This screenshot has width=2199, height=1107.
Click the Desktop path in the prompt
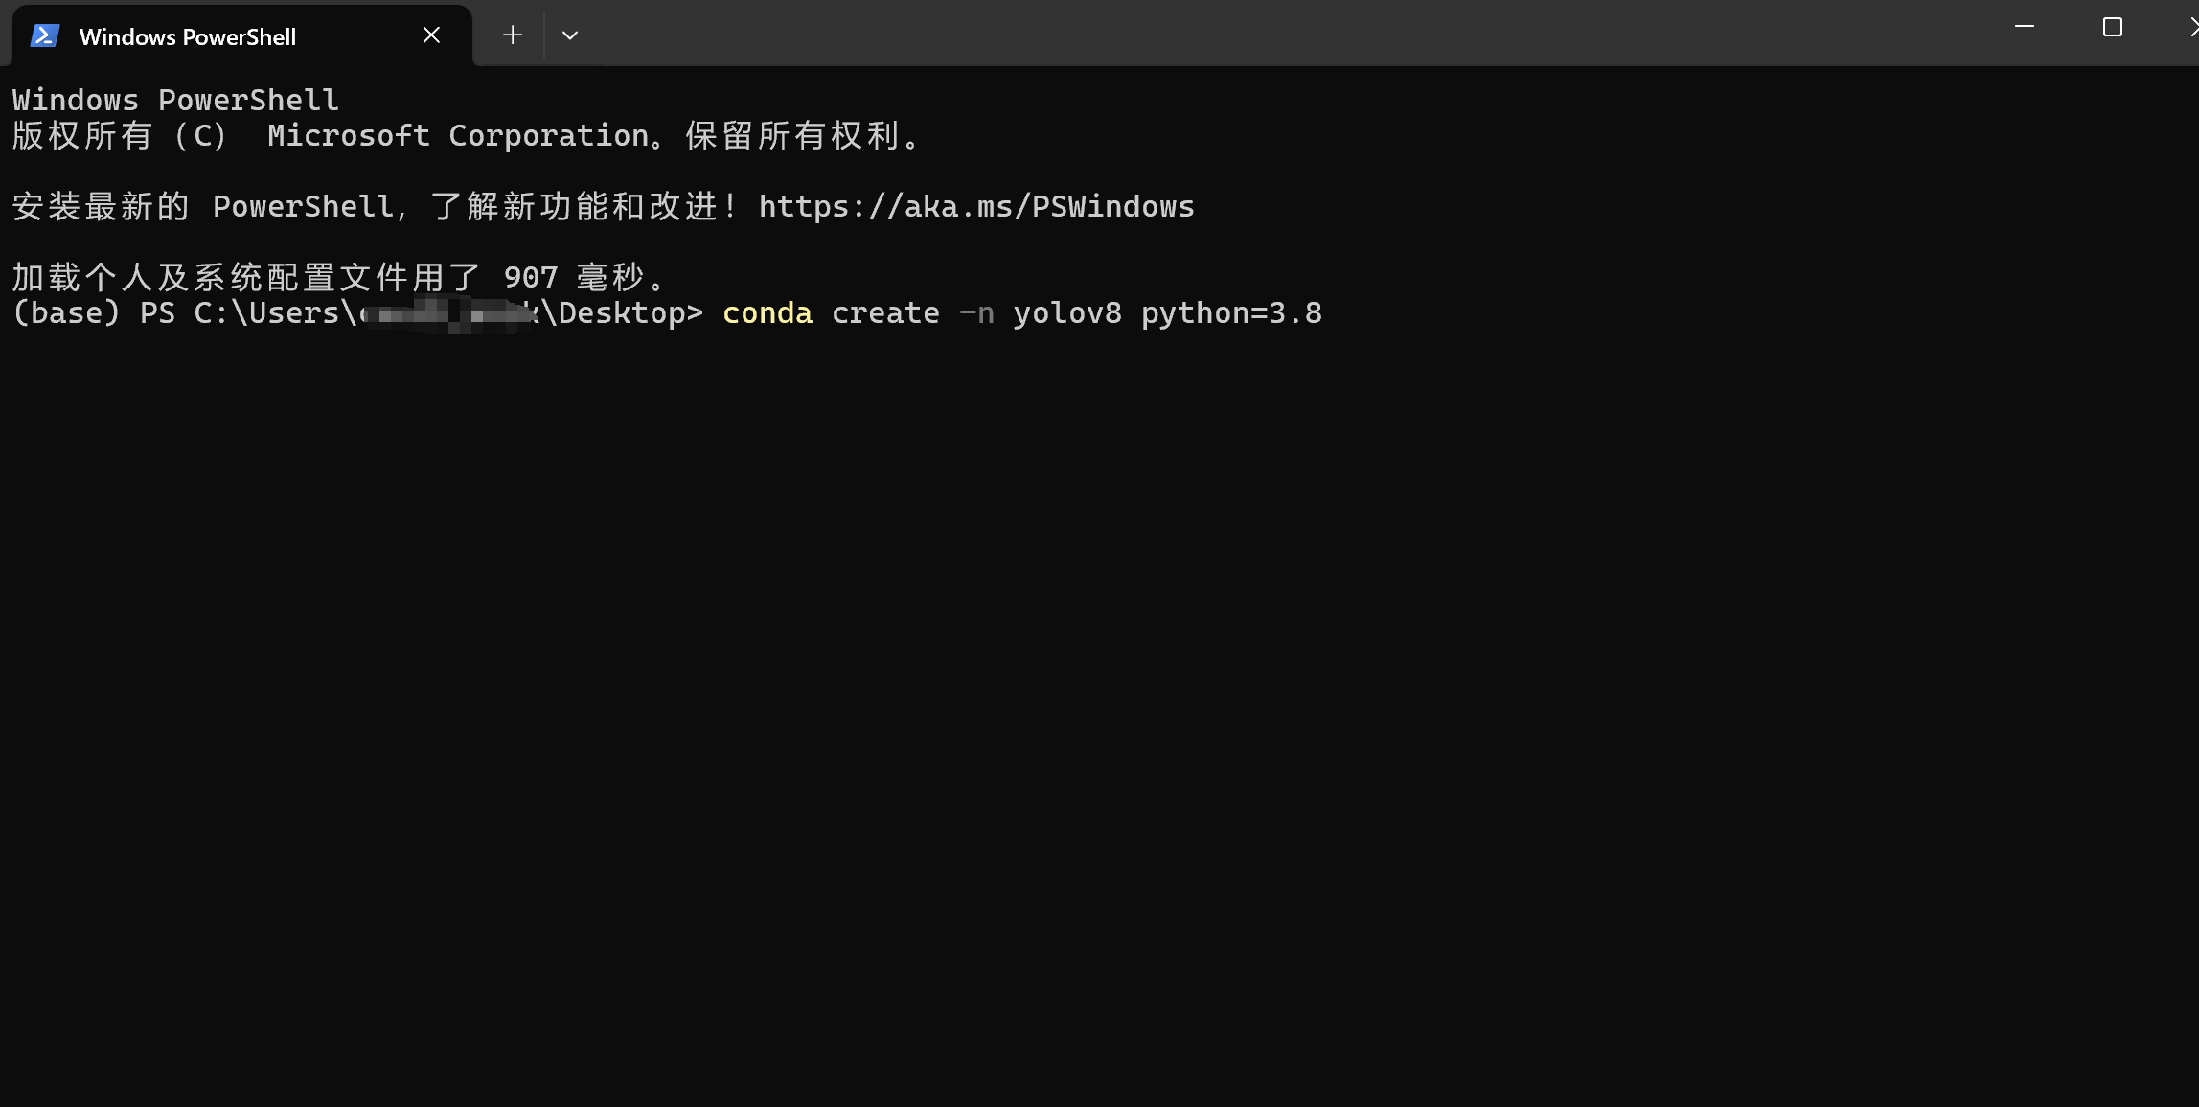pos(618,312)
